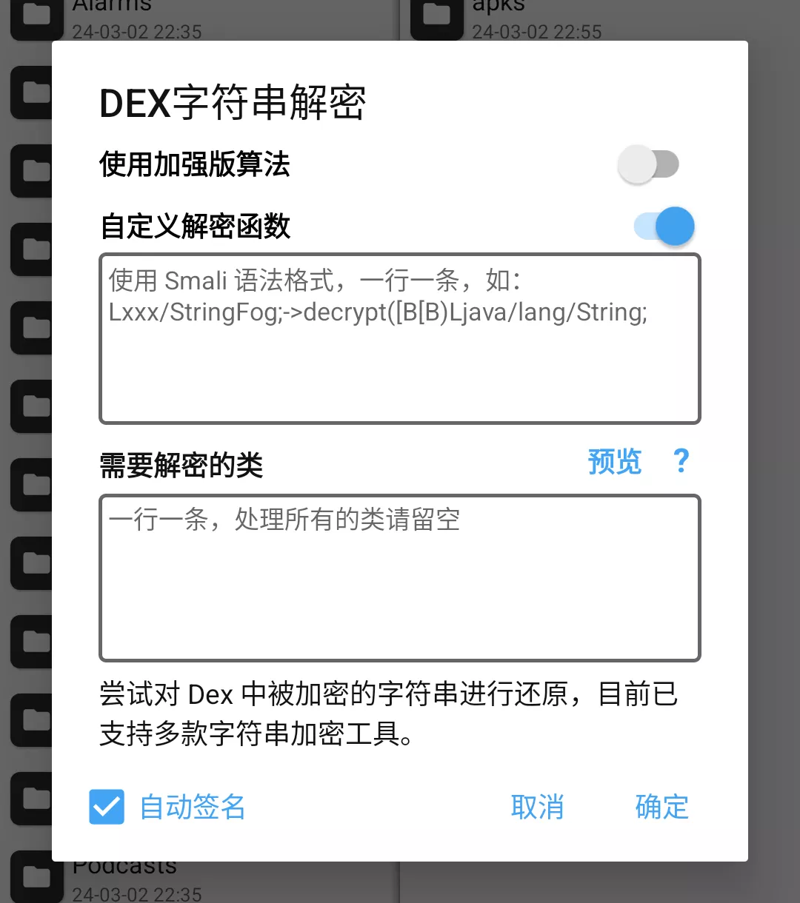Focus the 需要解密的类 class list field

tap(400, 578)
